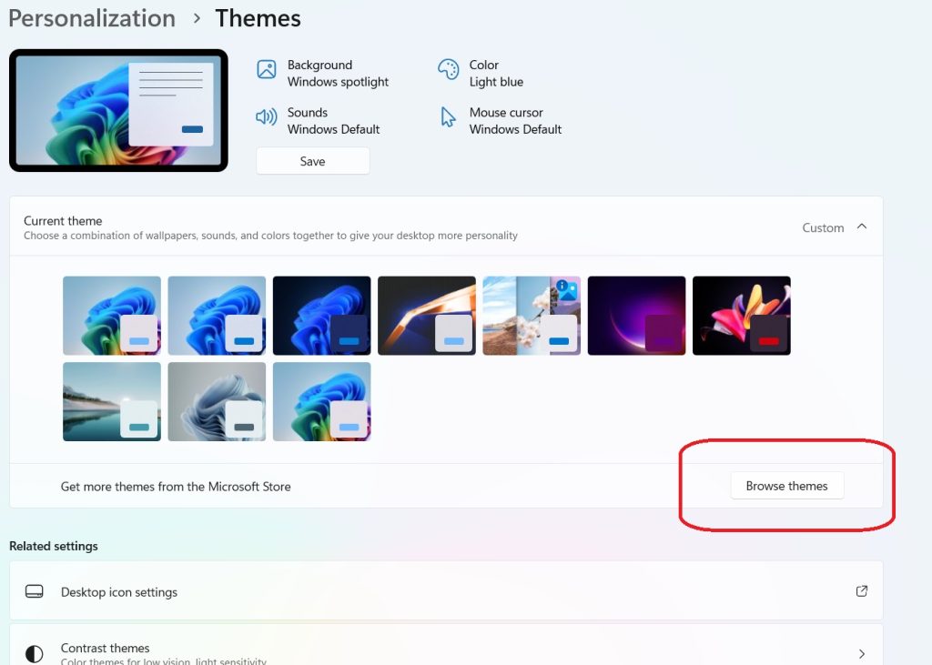This screenshot has height=665, width=932.
Task: Select the orange glow ribbon theme
Action: pyautogui.click(x=427, y=316)
